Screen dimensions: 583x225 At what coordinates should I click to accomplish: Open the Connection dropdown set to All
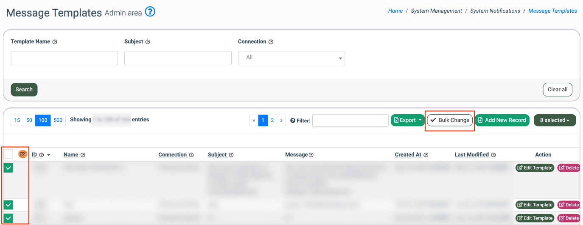291,58
